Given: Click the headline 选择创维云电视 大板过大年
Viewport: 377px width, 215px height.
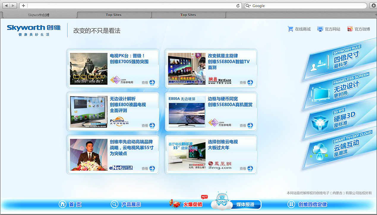Looking at the screenshot, I should (223, 144).
